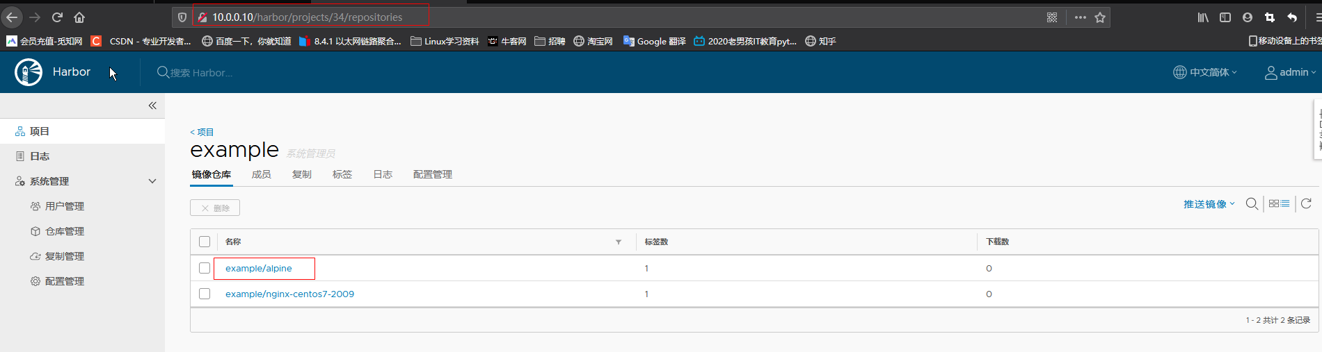The width and height of the screenshot is (1322, 352).
Task: Switch to card view icon
Action: click(1274, 203)
